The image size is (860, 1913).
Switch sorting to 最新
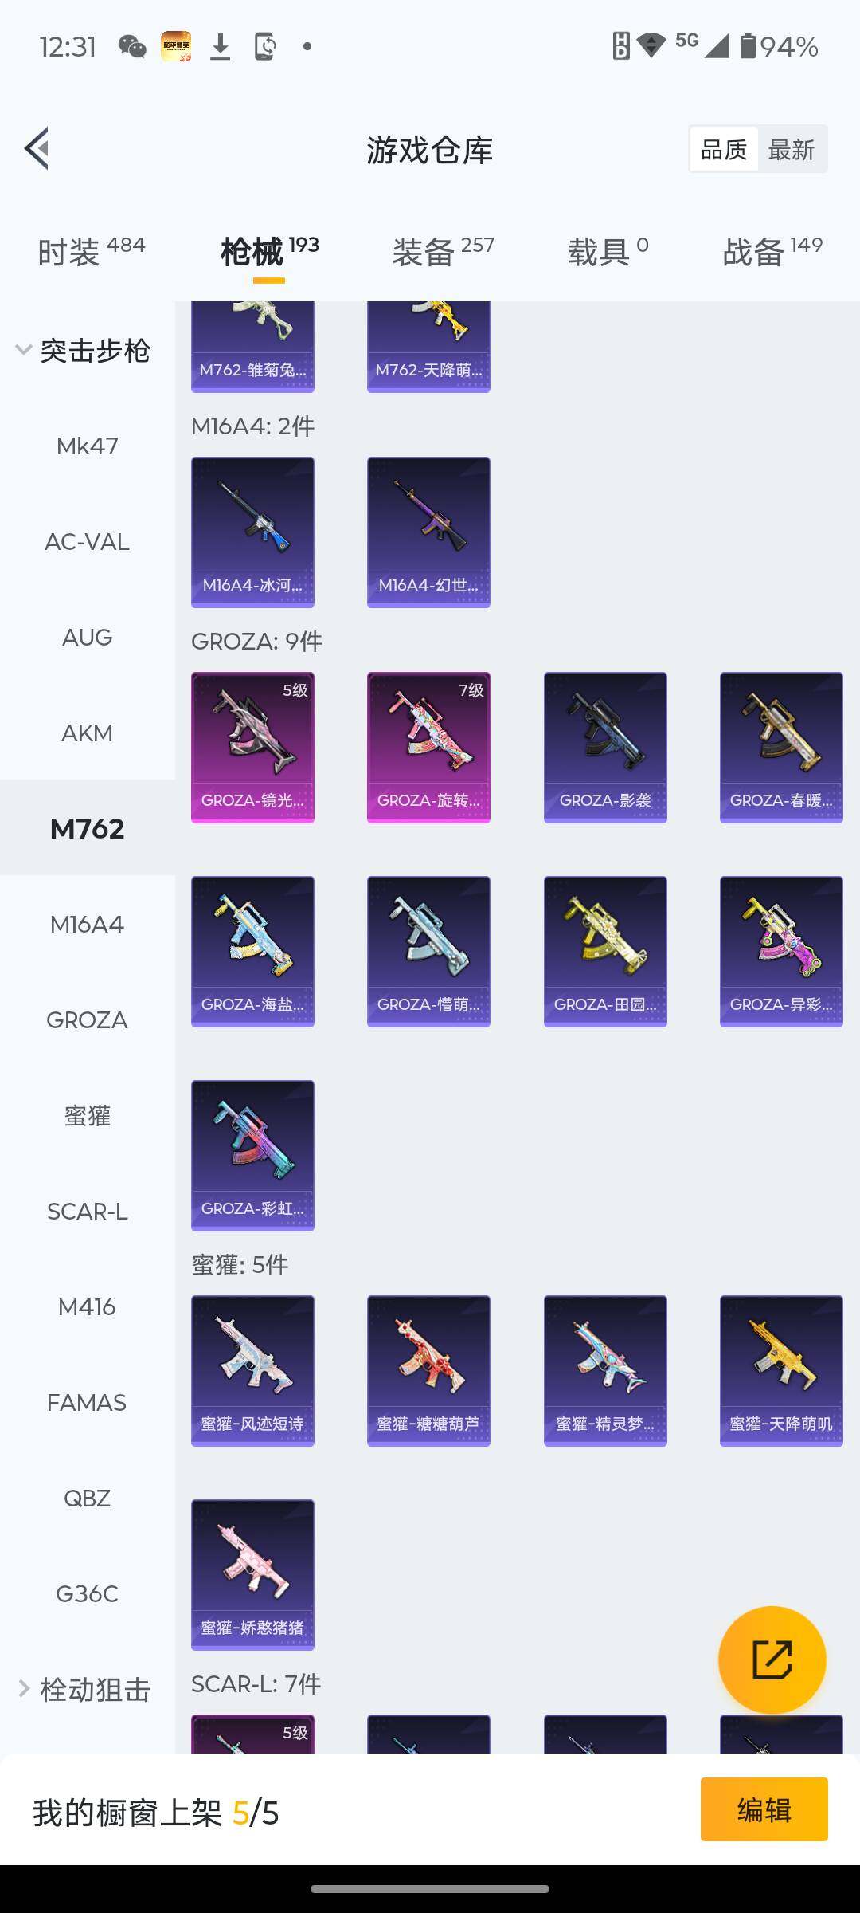(792, 149)
